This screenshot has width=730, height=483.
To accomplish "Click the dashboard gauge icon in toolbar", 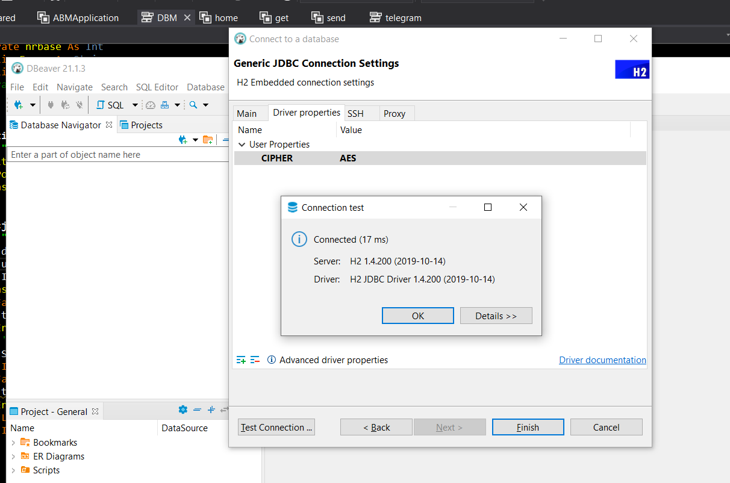I will coord(151,105).
